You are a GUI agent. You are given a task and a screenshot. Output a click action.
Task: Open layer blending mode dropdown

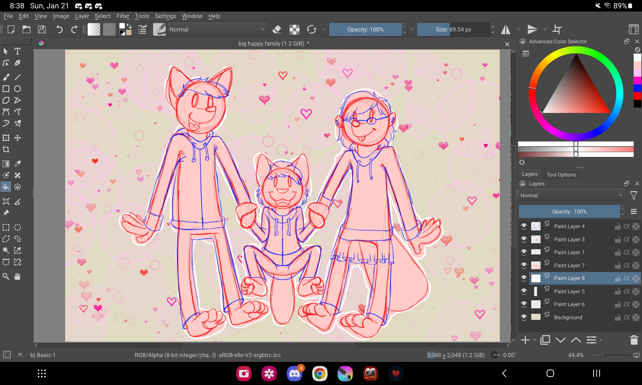(x=571, y=195)
